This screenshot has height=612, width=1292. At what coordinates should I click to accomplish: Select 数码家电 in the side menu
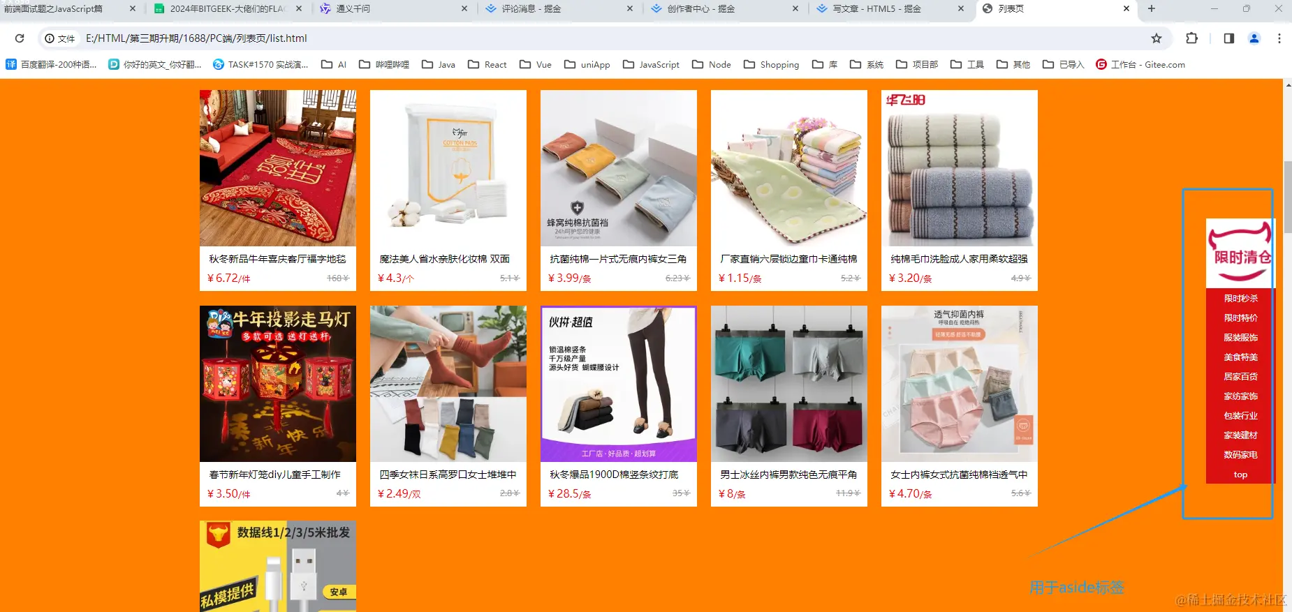click(1240, 454)
